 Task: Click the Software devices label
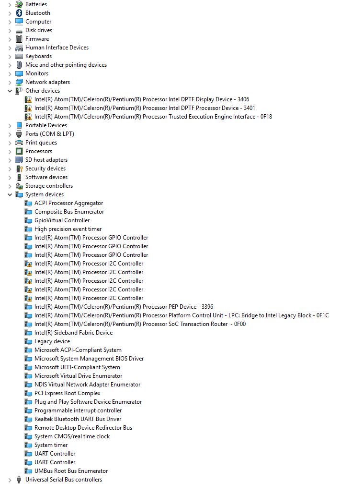pos(46,177)
